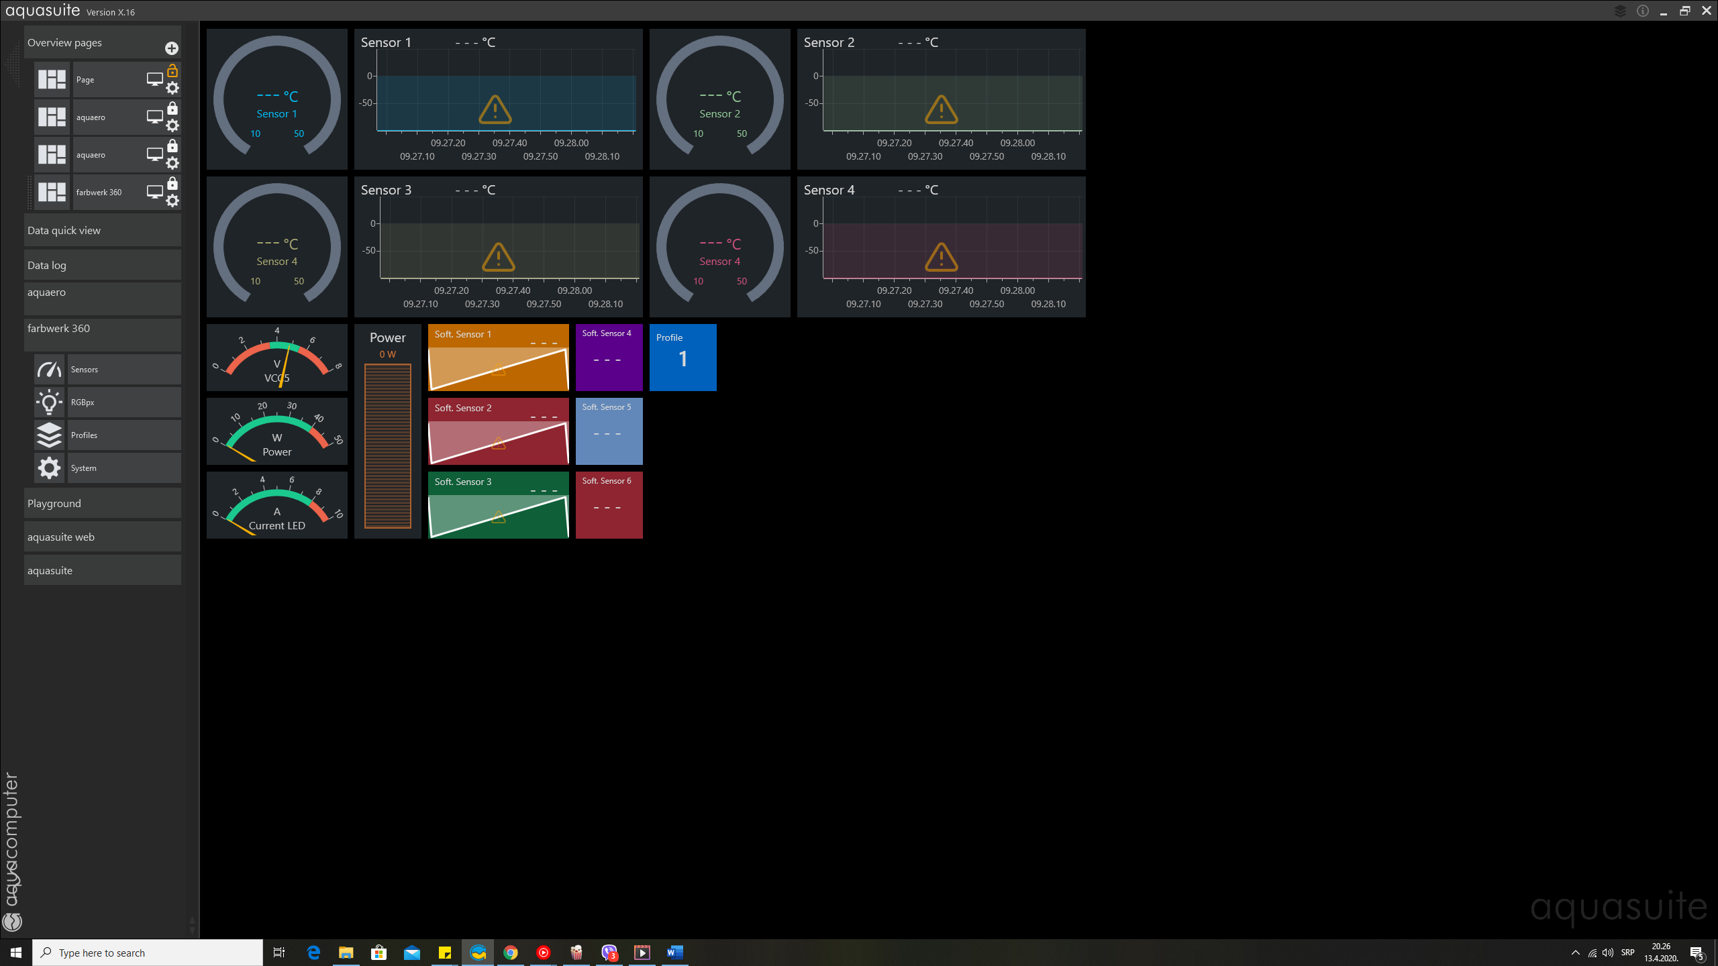Viewport: 1718px width, 966px height.
Task: Click the blue Profile 1 tile
Action: click(683, 358)
